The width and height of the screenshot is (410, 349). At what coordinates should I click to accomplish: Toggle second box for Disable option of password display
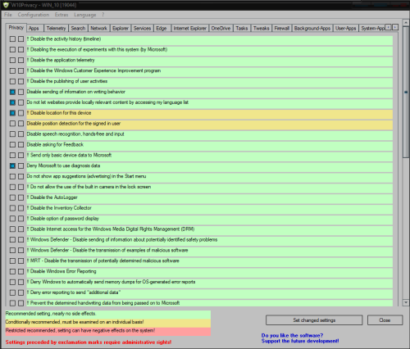tap(21, 219)
